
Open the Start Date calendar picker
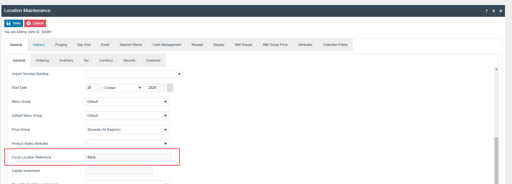[x=170, y=88]
